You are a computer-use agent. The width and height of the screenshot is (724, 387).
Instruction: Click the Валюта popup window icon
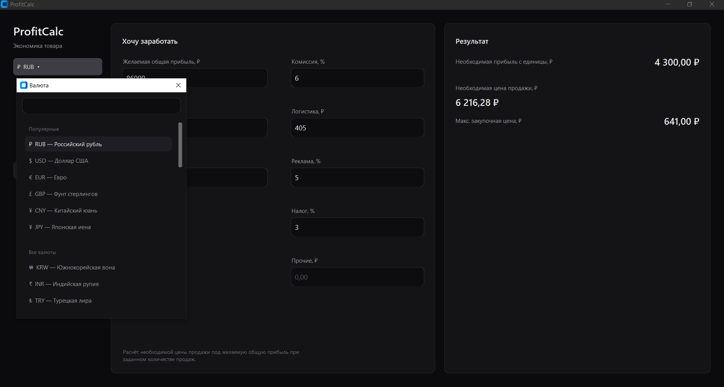(24, 85)
